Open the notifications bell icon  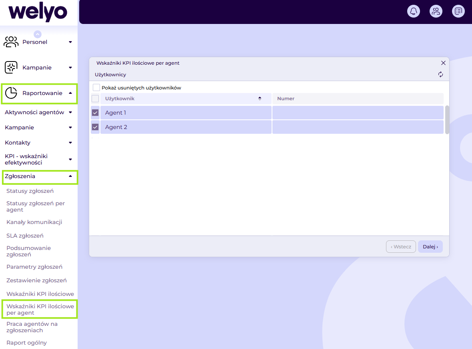coord(413,12)
